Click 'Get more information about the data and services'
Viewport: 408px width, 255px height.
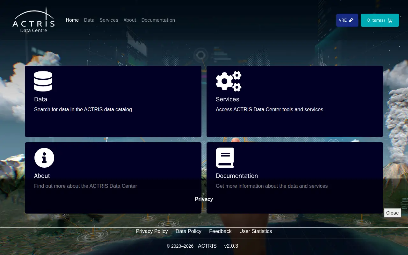pyautogui.click(x=272, y=186)
